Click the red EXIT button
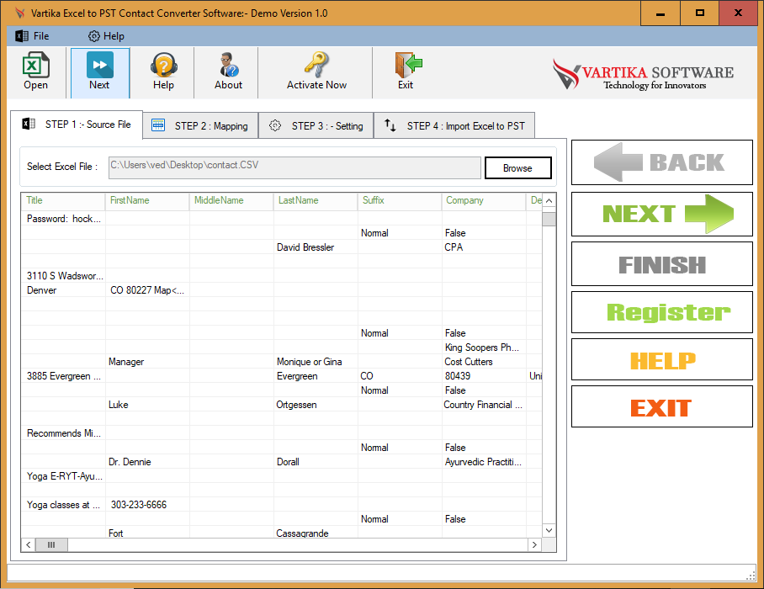The height and width of the screenshot is (589, 764). pos(661,406)
